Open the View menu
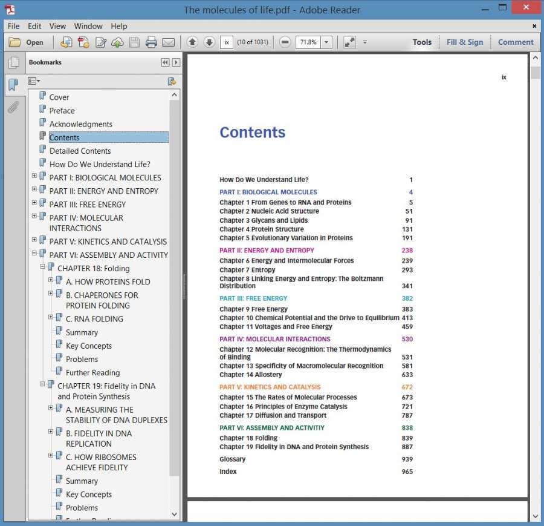Image resolution: width=544 pixels, height=526 pixels. coord(57,26)
